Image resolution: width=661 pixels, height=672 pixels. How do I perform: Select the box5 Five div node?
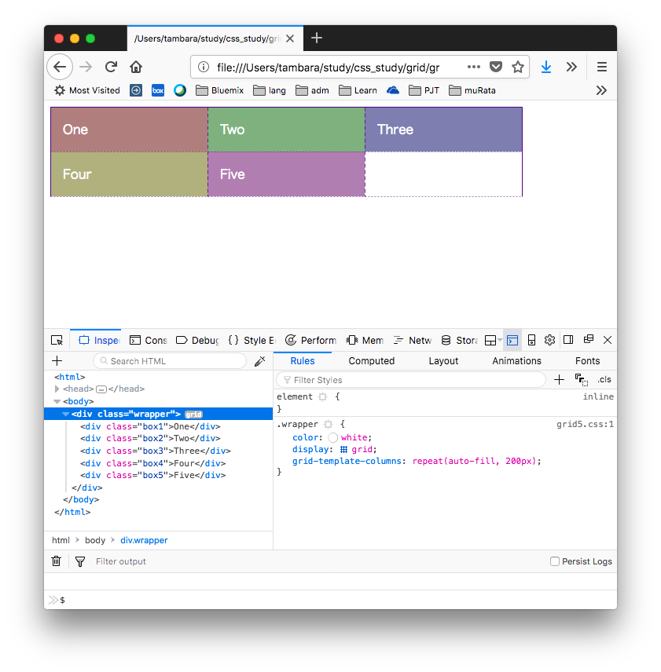point(152,475)
